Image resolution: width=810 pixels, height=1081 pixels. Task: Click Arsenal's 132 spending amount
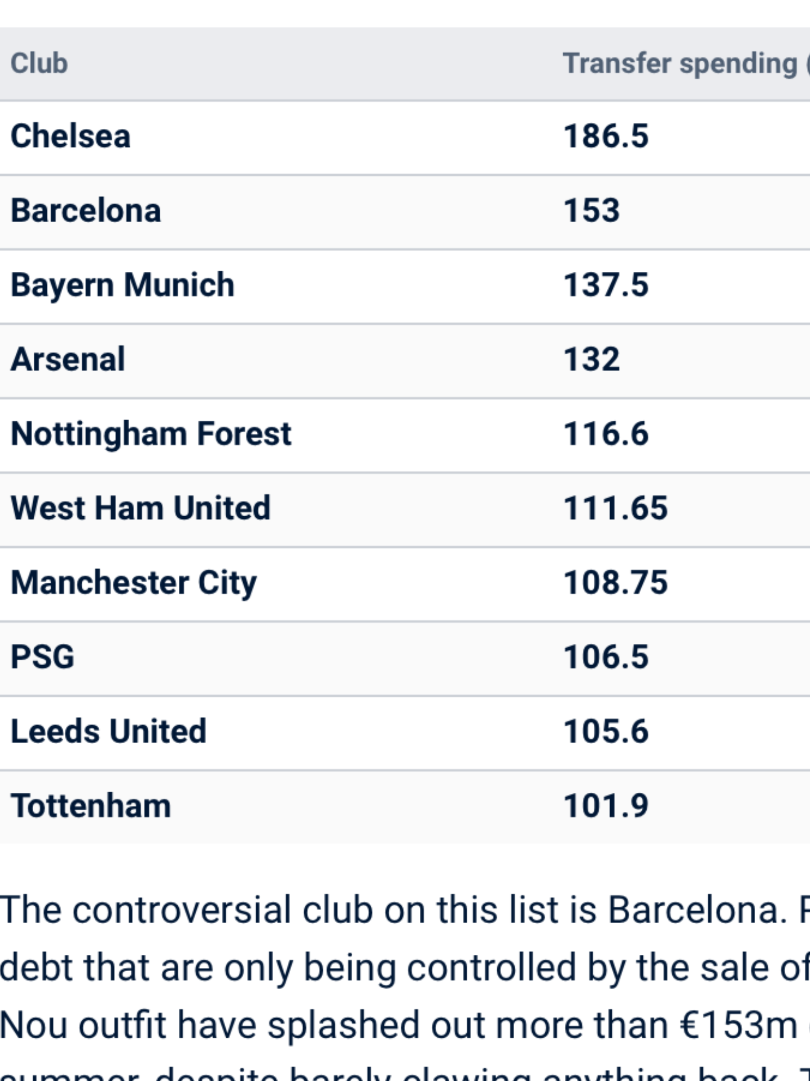pyautogui.click(x=591, y=359)
